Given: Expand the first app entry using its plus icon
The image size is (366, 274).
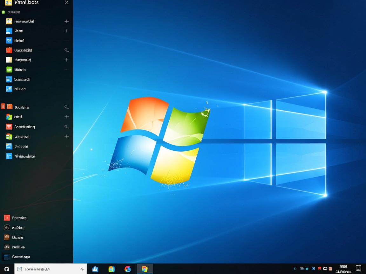Looking at the screenshot, I should pos(66,21).
